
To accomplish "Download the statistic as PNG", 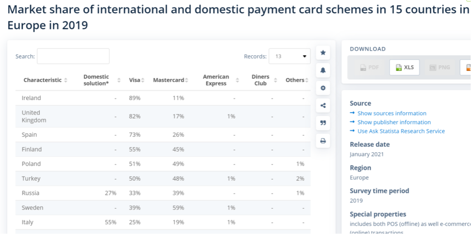I will click(x=439, y=67).
